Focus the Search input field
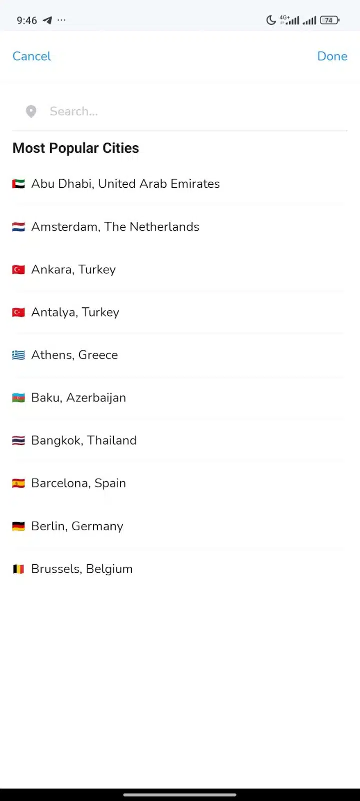This screenshot has width=360, height=801. pos(180,111)
